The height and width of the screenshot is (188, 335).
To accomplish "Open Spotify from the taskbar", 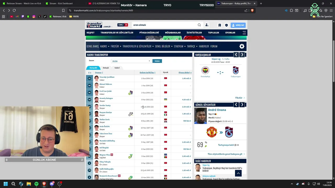I will 36,184.
